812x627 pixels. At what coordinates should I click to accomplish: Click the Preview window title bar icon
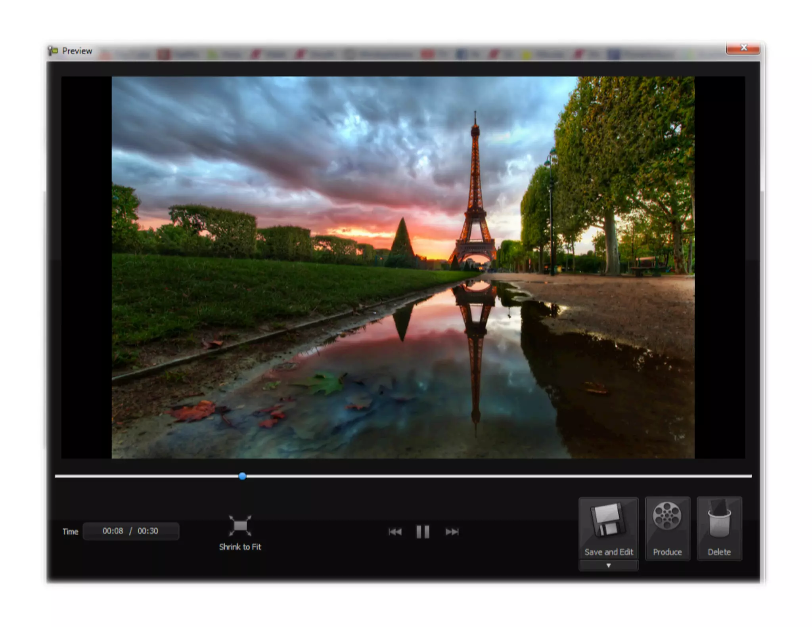click(53, 51)
